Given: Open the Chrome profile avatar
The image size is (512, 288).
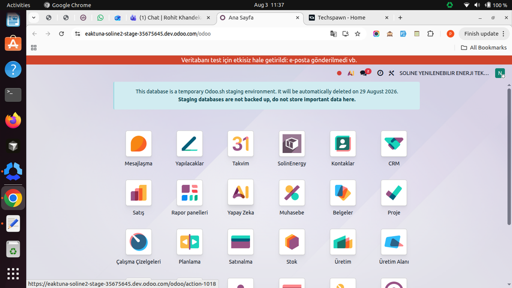Looking at the screenshot, I should pyautogui.click(x=450, y=33).
